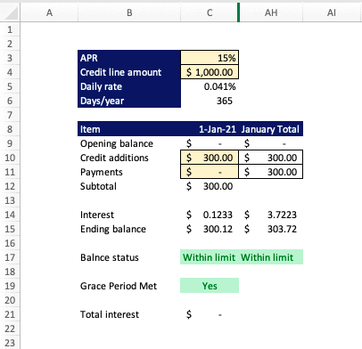Select row 21 header
Image resolution: width=362 pixels, height=349 pixels.
[10, 314]
